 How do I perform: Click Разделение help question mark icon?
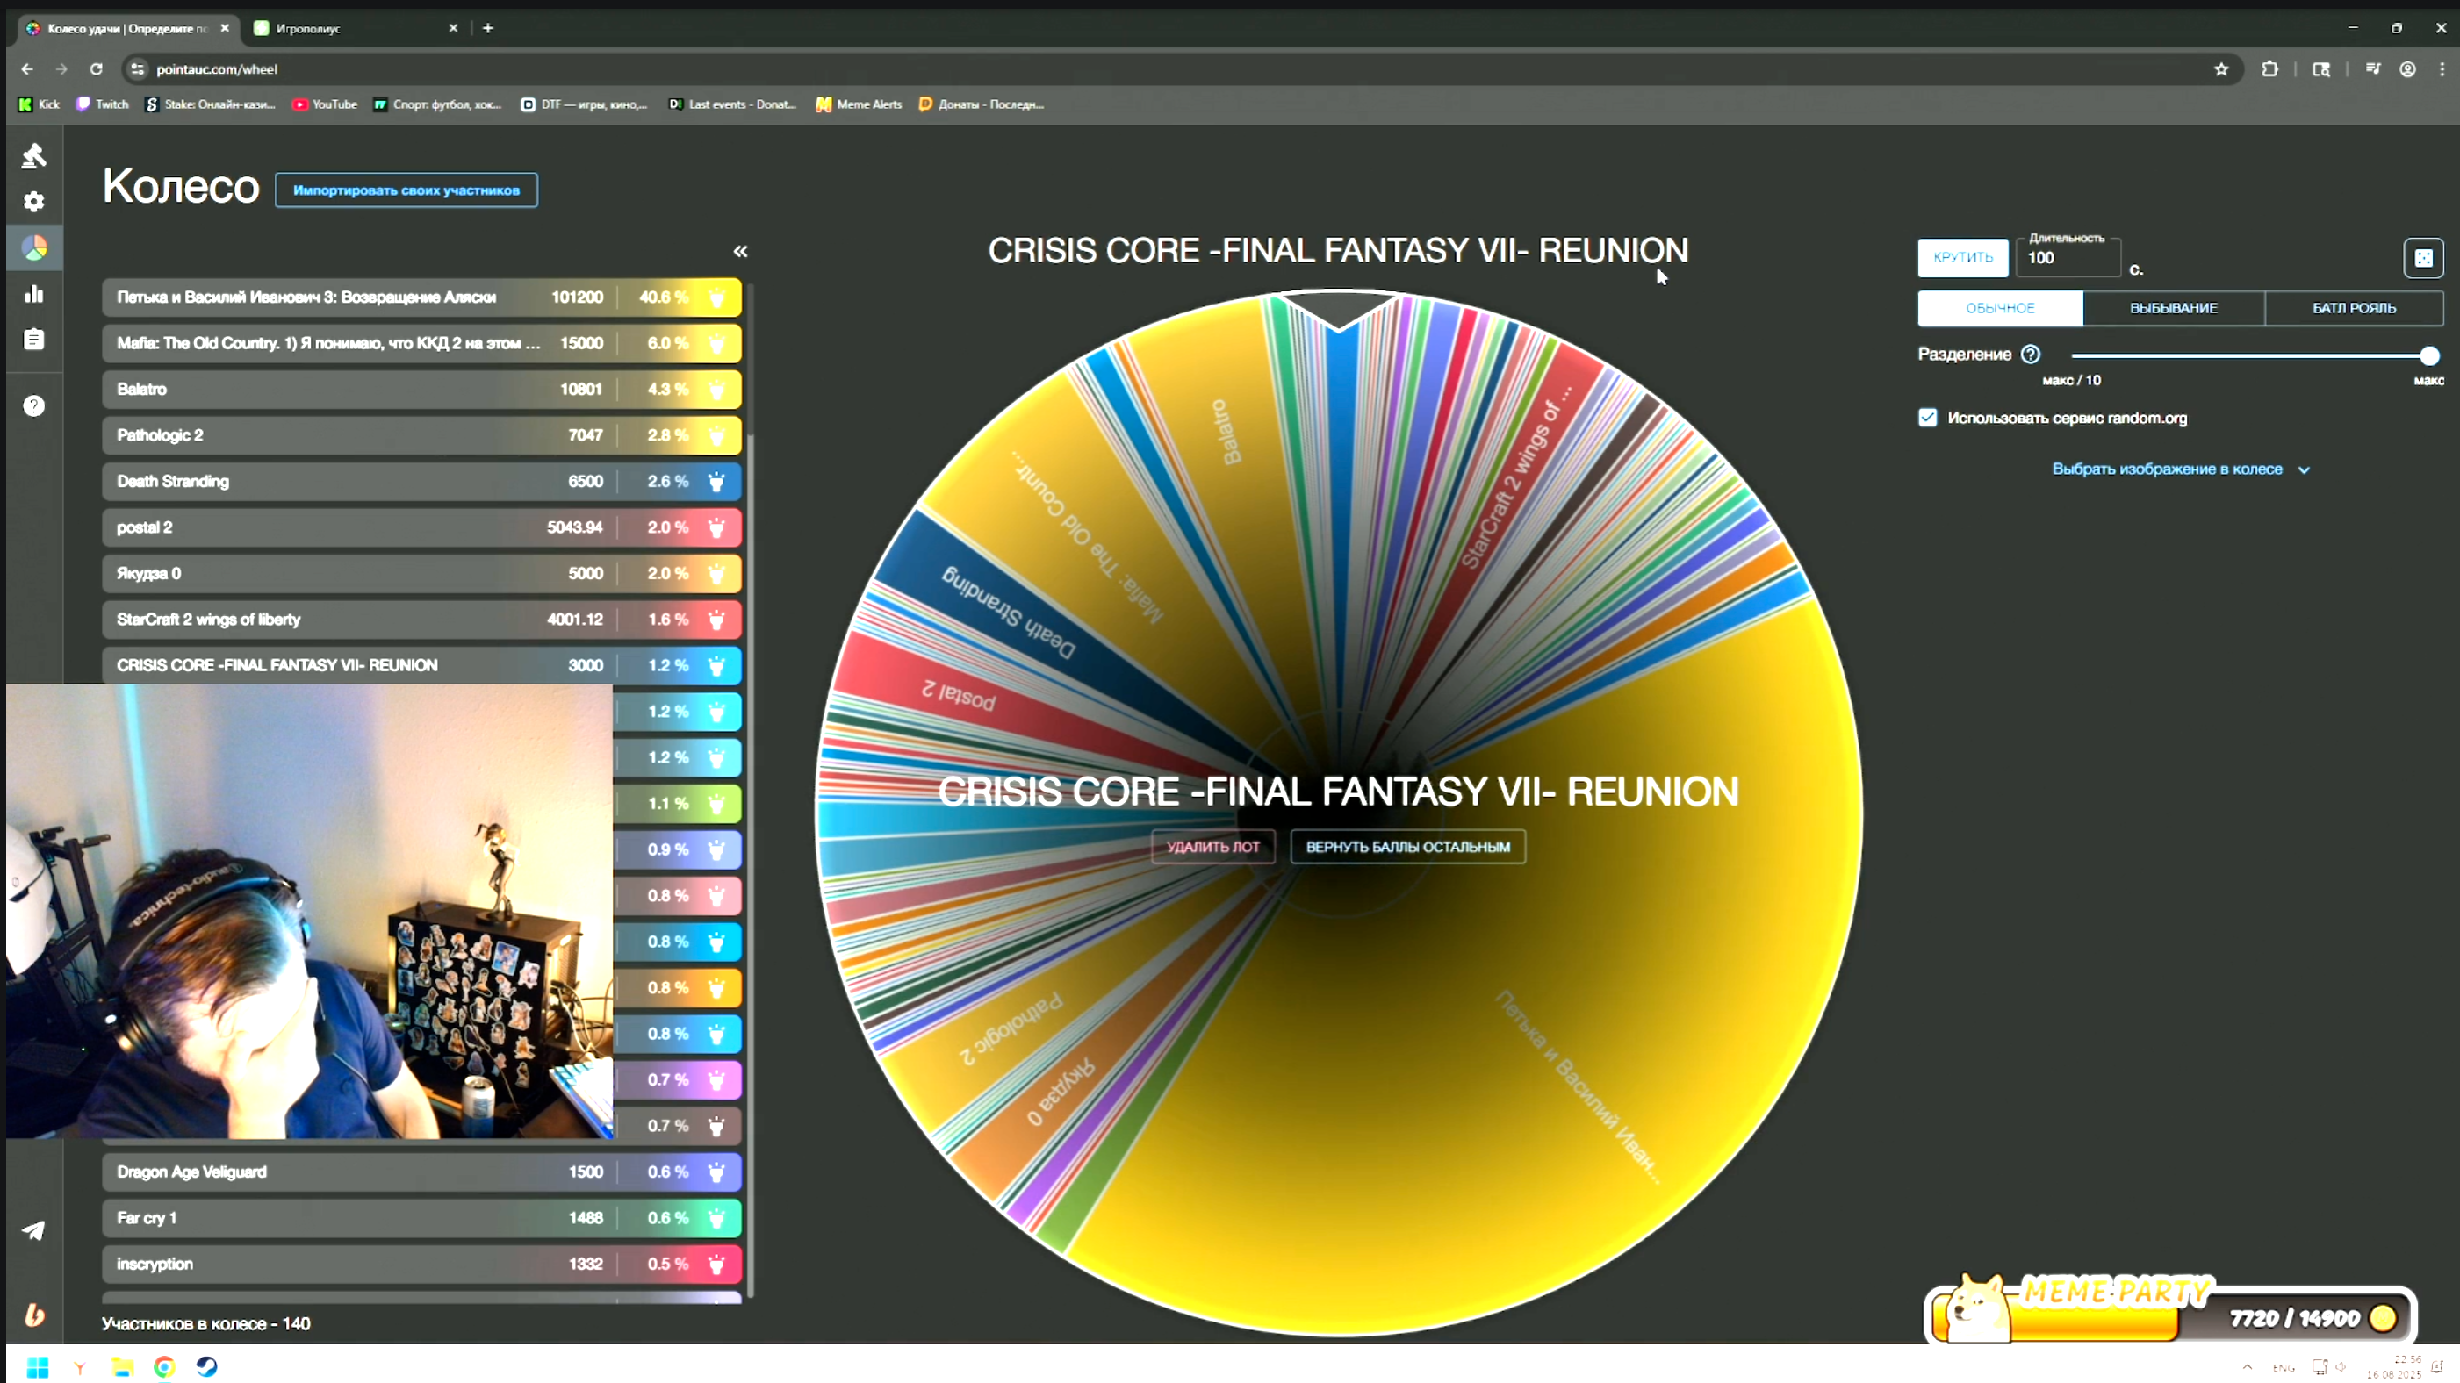[x=2031, y=355]
